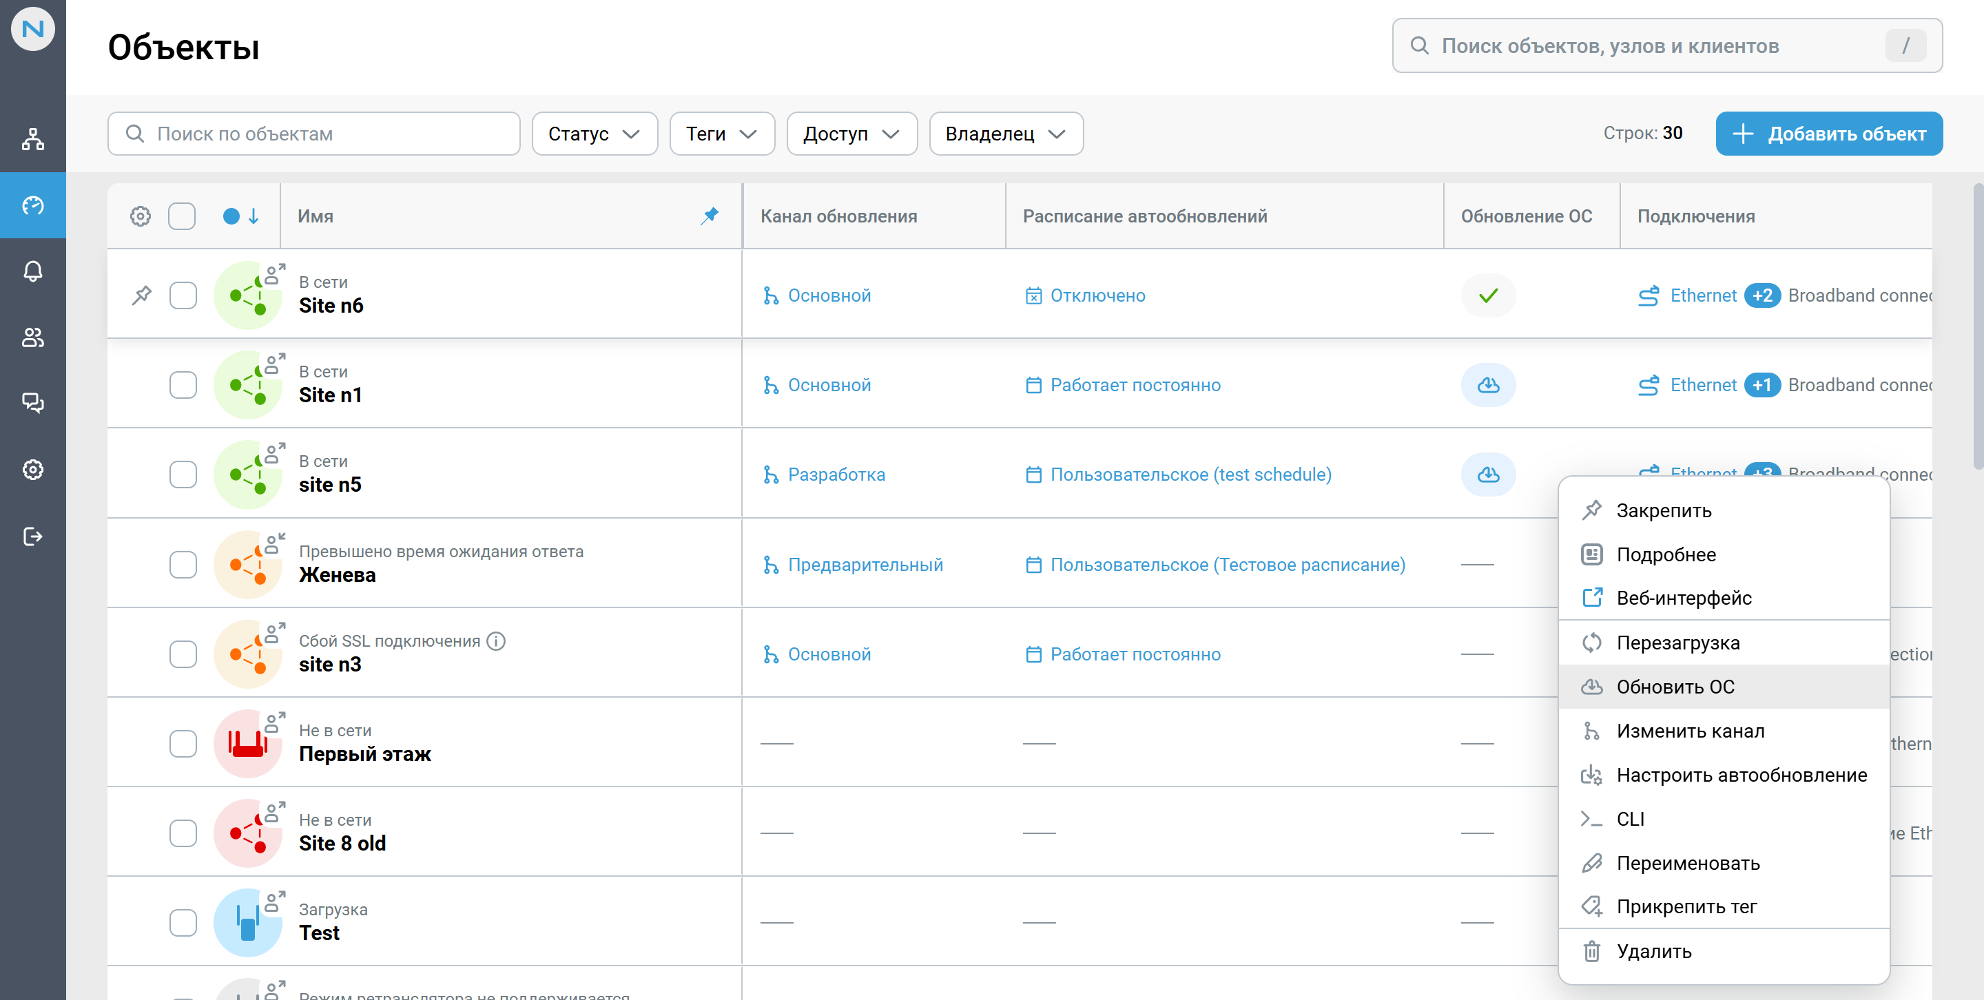Check the site n5 row checkbox

tap(183, 475)
